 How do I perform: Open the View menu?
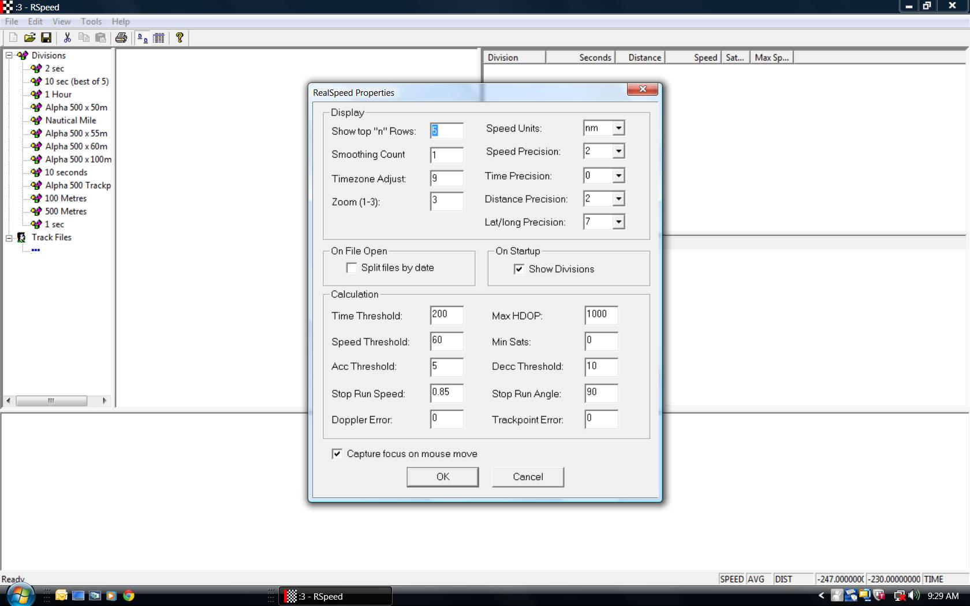pyautogui.click(x=61, y=21)
